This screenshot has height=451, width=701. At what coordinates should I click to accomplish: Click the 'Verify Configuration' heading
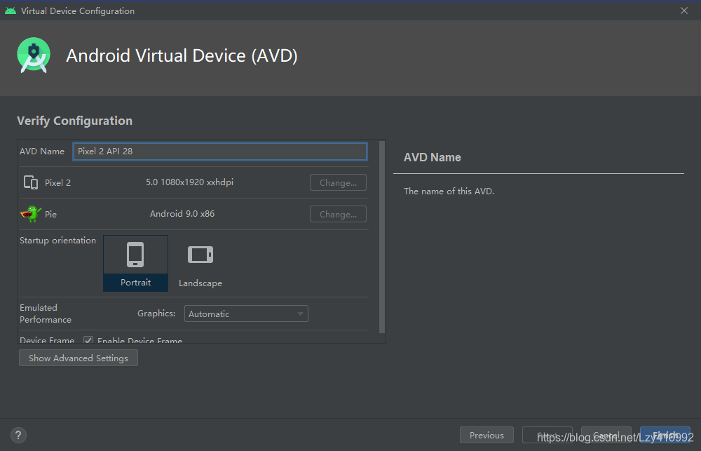tap(75, 121)
